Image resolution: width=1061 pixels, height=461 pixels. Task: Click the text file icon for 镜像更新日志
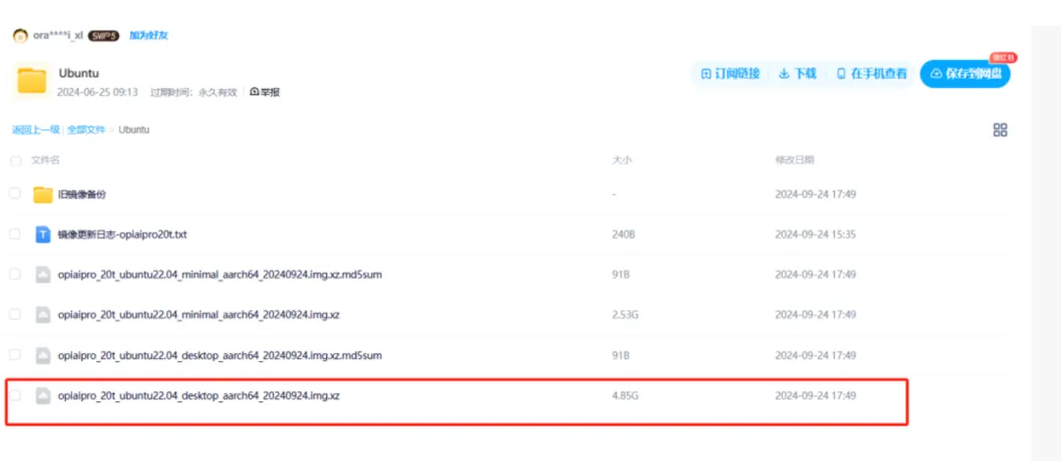[x=42, y=234]
